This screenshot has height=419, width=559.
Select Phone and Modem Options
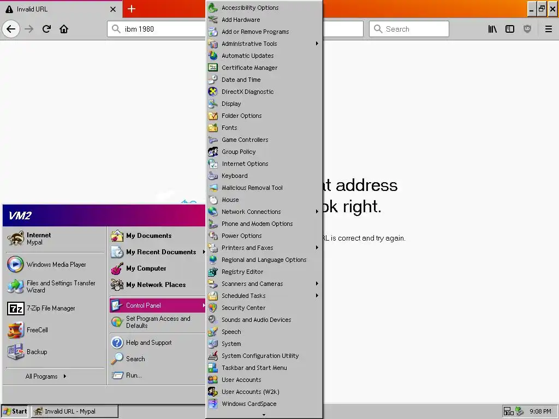(264, 224)
